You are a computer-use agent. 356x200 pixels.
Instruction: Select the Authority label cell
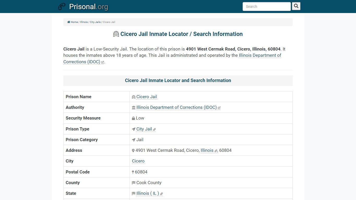tap(96, 107)
